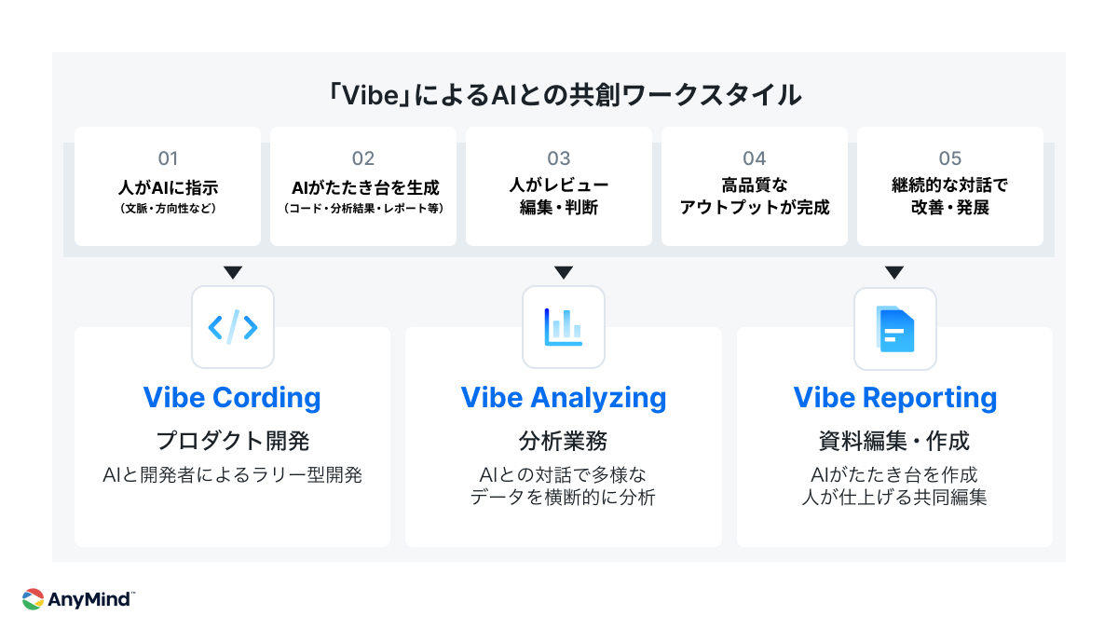Click the Vibe Reporting heading
The width and height of the screenshot is (1118, 629).
pyautogui.click(x=895, y=398)
